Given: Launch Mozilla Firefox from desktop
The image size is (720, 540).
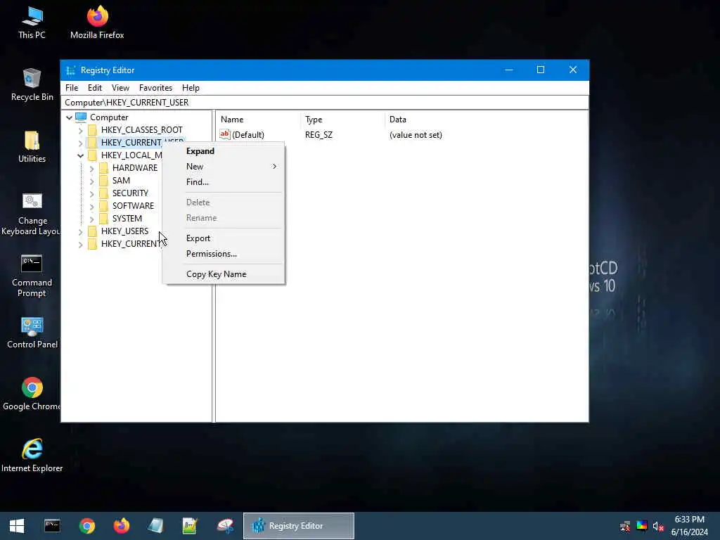Looking at the screenshot, I should coord(97,22).
